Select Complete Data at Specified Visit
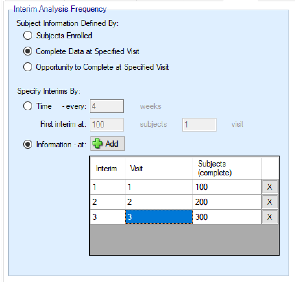Viewport: 295px width, 282px height. coord(28,51)
